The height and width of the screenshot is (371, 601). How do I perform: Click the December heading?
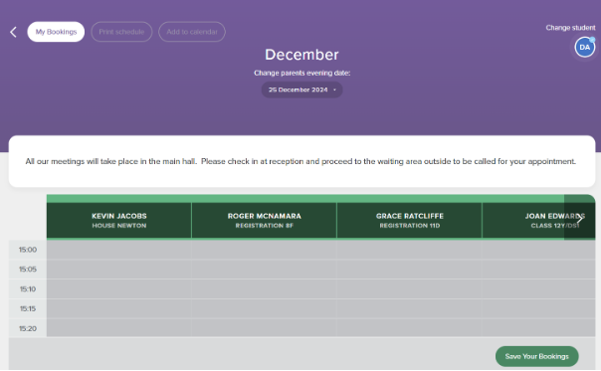(x=302, y=55)
